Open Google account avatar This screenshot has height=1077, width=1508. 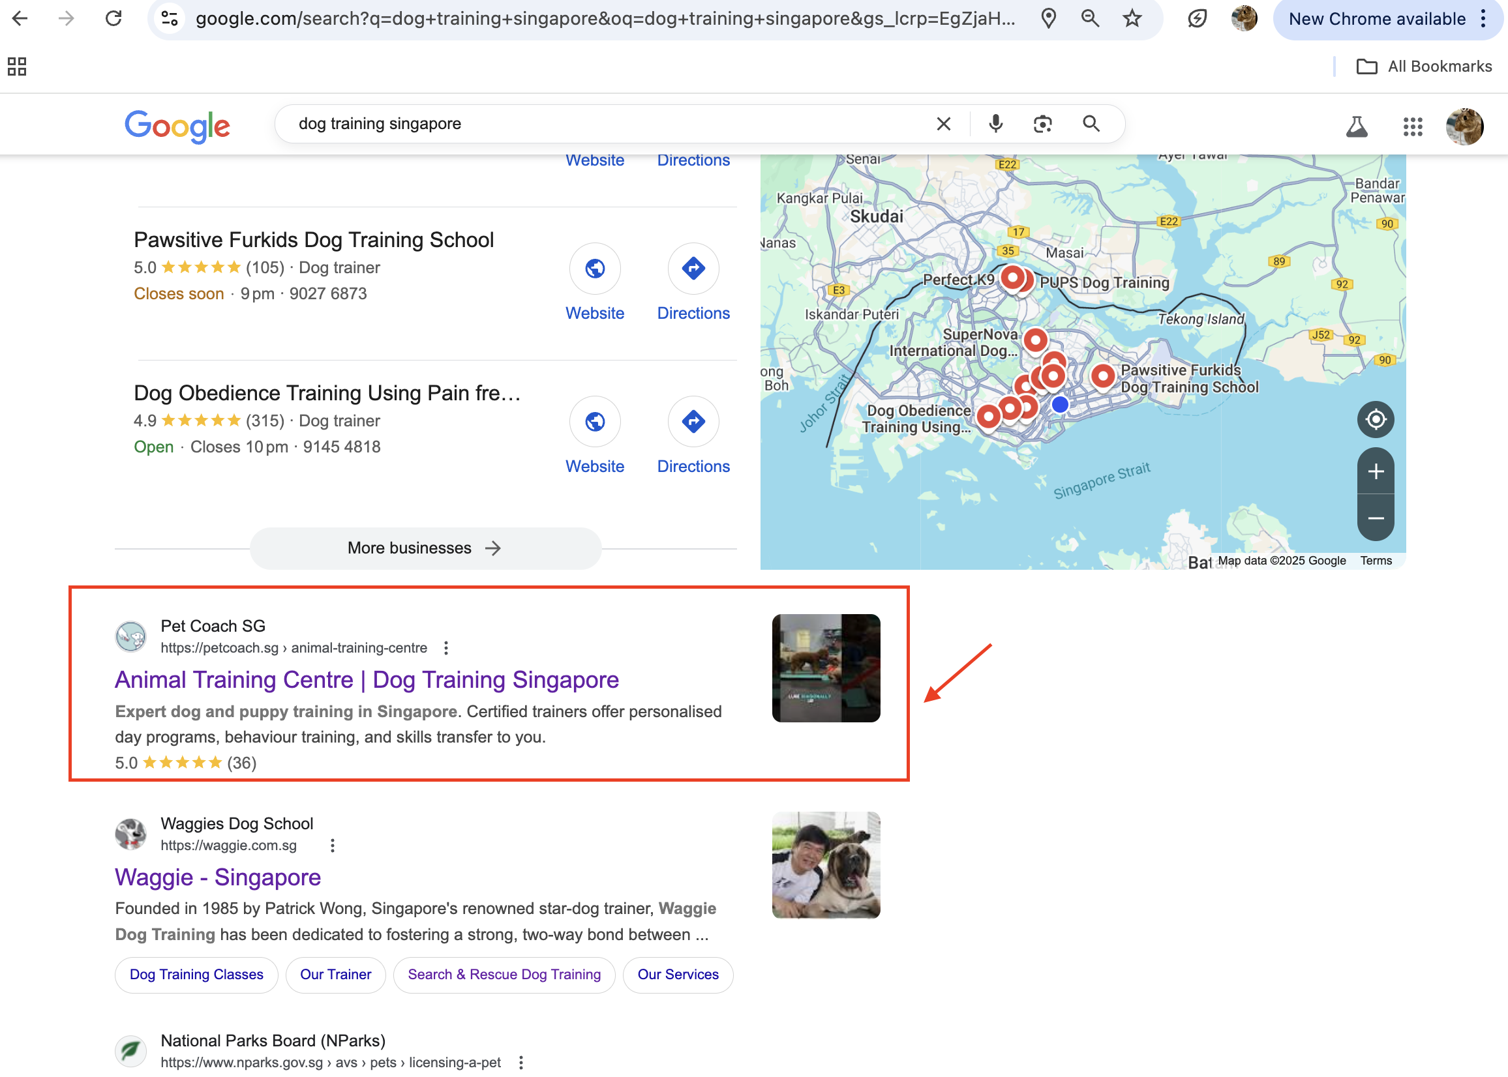1465,126
